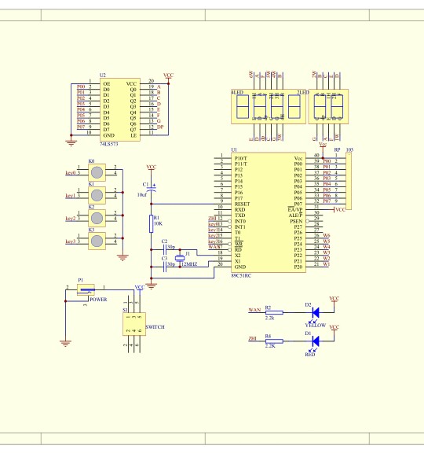Click the RP resistor pack 103
424x453 pixels.
(349, 181)
